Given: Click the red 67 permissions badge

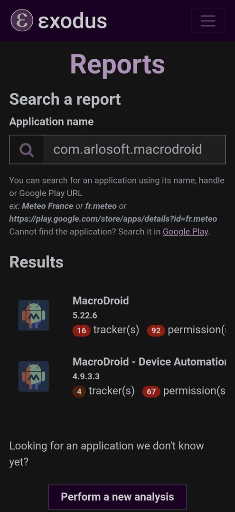Looking at the screenshot, I should (x=151, y=391).
